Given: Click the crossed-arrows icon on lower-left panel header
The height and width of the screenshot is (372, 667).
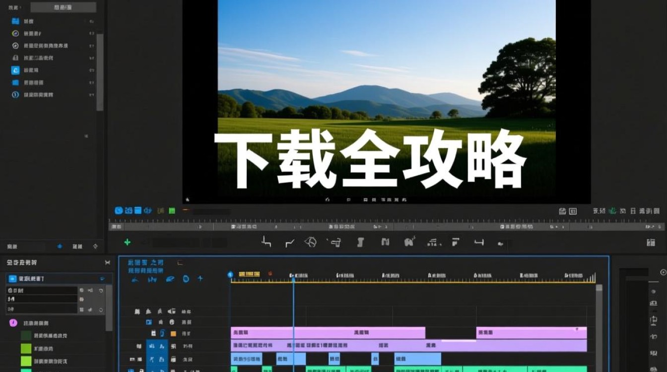Looking at the screenshot, I should tap(108, 262).
